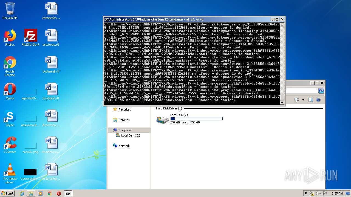Image resolution: width=351 pixels, height=197 pixels.
Task: Open the Recycle Bin desktop icon
Action: click(10, 11)
